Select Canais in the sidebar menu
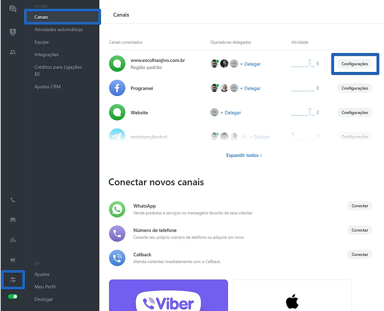384x311 pixels. pyautogui.click(x=62, y=17)
